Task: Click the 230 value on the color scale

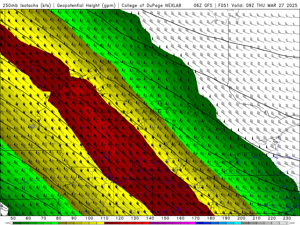Action: pos(287,218)
